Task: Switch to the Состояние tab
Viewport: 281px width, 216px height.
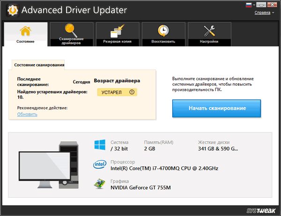Action: (x=26, y=34)
